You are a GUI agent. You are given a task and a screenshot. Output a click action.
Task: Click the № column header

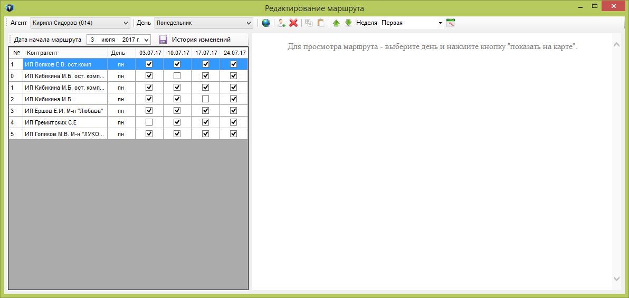point(16,53)
